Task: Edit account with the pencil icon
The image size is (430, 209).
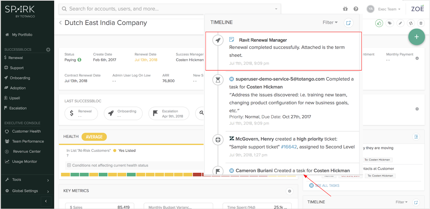Action: [x=400, y=23]
